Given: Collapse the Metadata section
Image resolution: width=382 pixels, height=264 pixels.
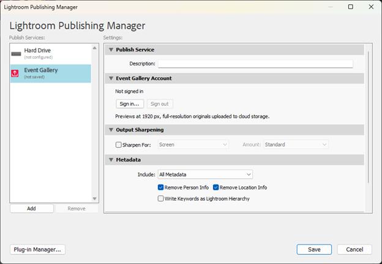Looking at the screenshot, I should coord(111,159).
